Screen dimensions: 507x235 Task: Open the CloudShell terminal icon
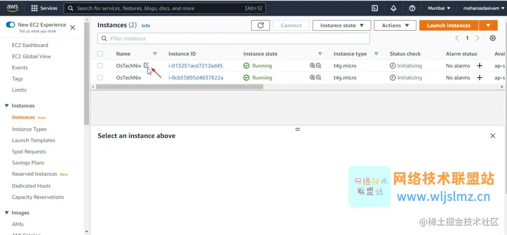pyautogui.click(x=375, y=8)
